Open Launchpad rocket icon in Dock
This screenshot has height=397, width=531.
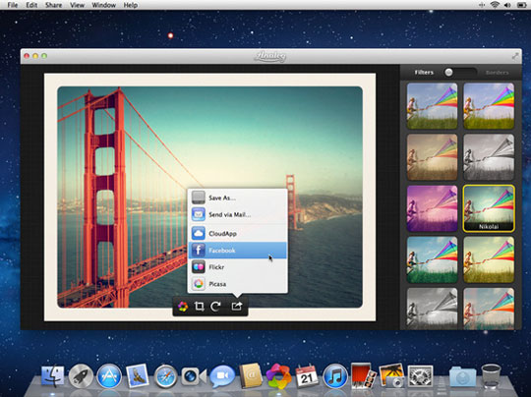tap(81, 376)
